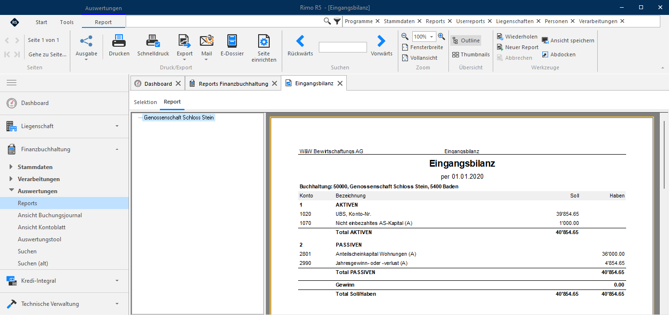Open the filter funnel icon
Viewport: 669px width, 315px height.
point(337,21)
